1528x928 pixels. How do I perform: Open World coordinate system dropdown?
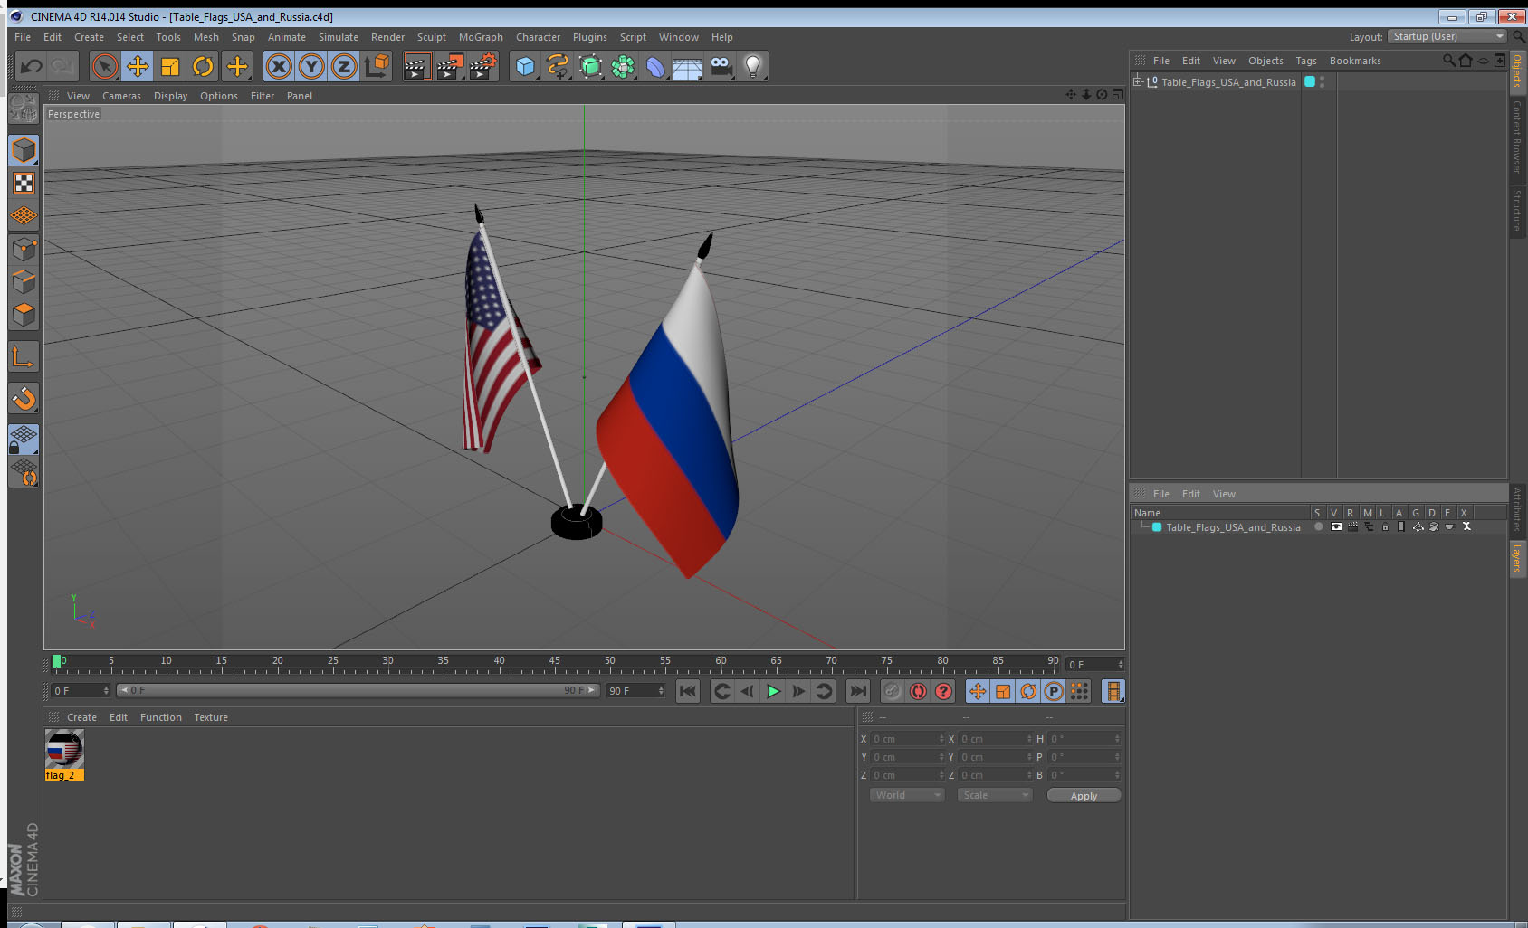[907, 795]
